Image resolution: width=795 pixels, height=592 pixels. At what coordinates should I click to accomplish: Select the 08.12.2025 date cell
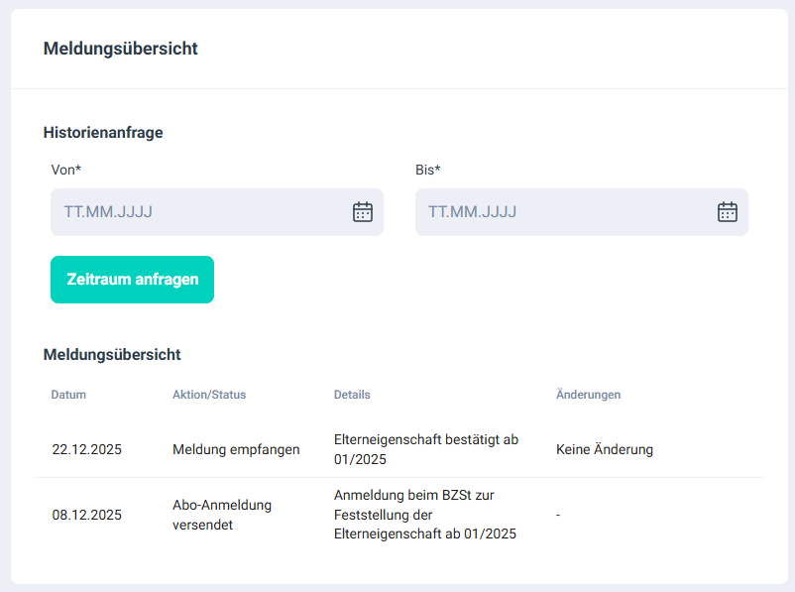click(87, 516)
